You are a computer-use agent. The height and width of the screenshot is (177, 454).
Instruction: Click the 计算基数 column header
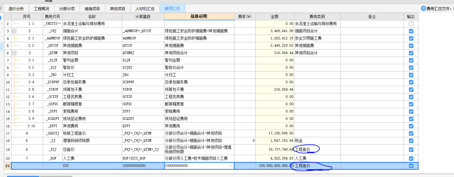143,17
